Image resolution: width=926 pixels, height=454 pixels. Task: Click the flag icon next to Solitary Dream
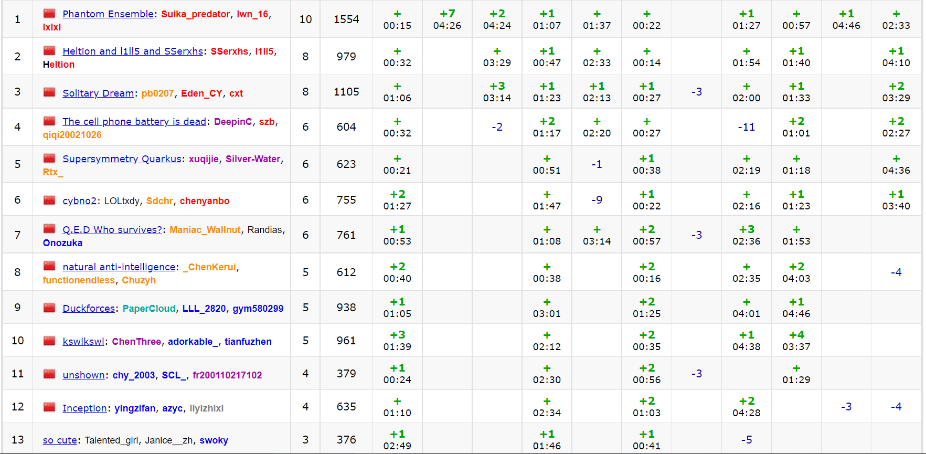coord(49,92)
